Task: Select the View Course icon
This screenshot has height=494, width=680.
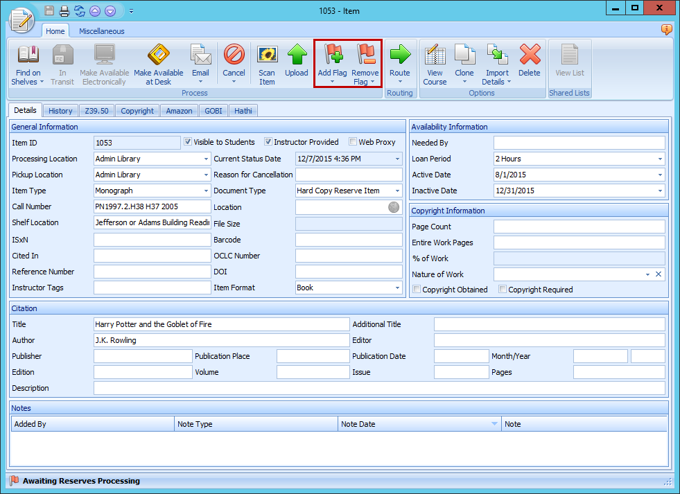Action: 435,63
